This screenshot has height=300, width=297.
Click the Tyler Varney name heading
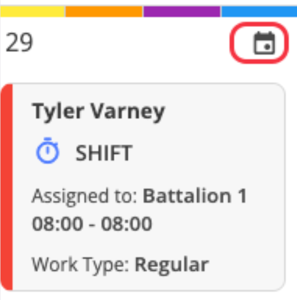[98, 112]
